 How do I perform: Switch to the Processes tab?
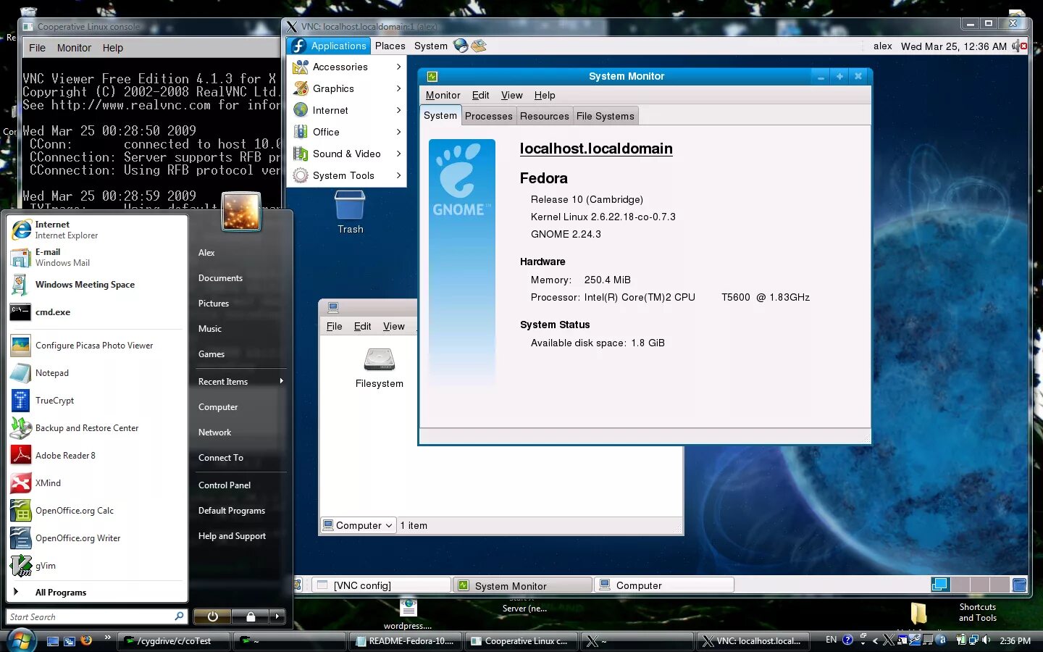tap(488, 116)
